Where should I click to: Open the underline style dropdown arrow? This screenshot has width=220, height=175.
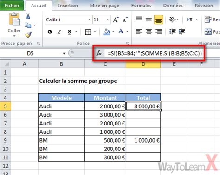76,32
